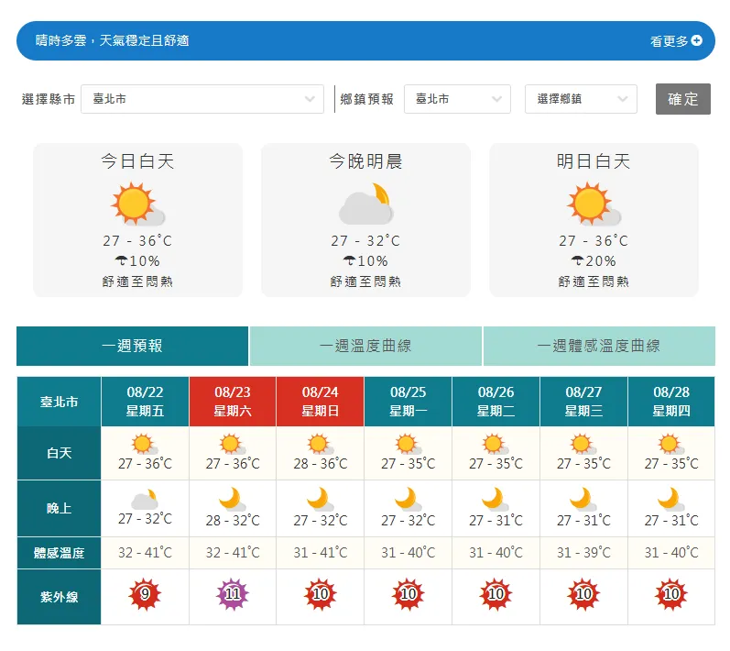Screen dimensions: 730x651
Task: Click the UV index 10 icon for 08/27
Action: 583,594
